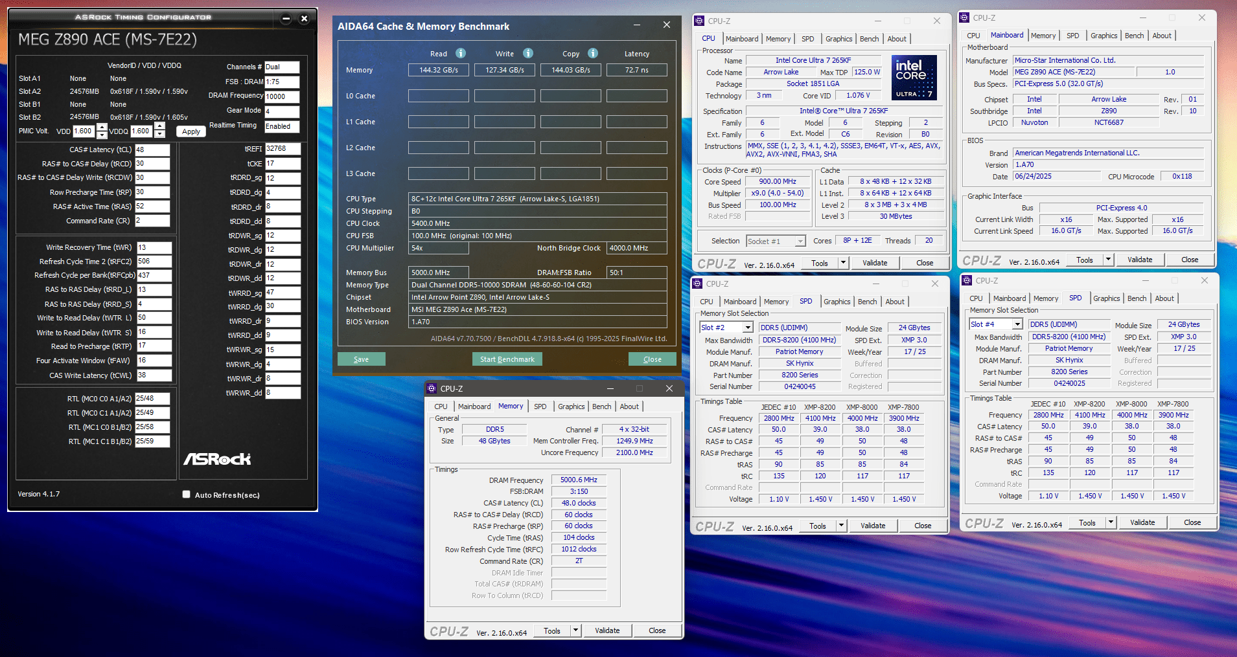Click the title bar icon of the CPU-Z Slot #4 window

pyautogui.click(x=967, y=280)
